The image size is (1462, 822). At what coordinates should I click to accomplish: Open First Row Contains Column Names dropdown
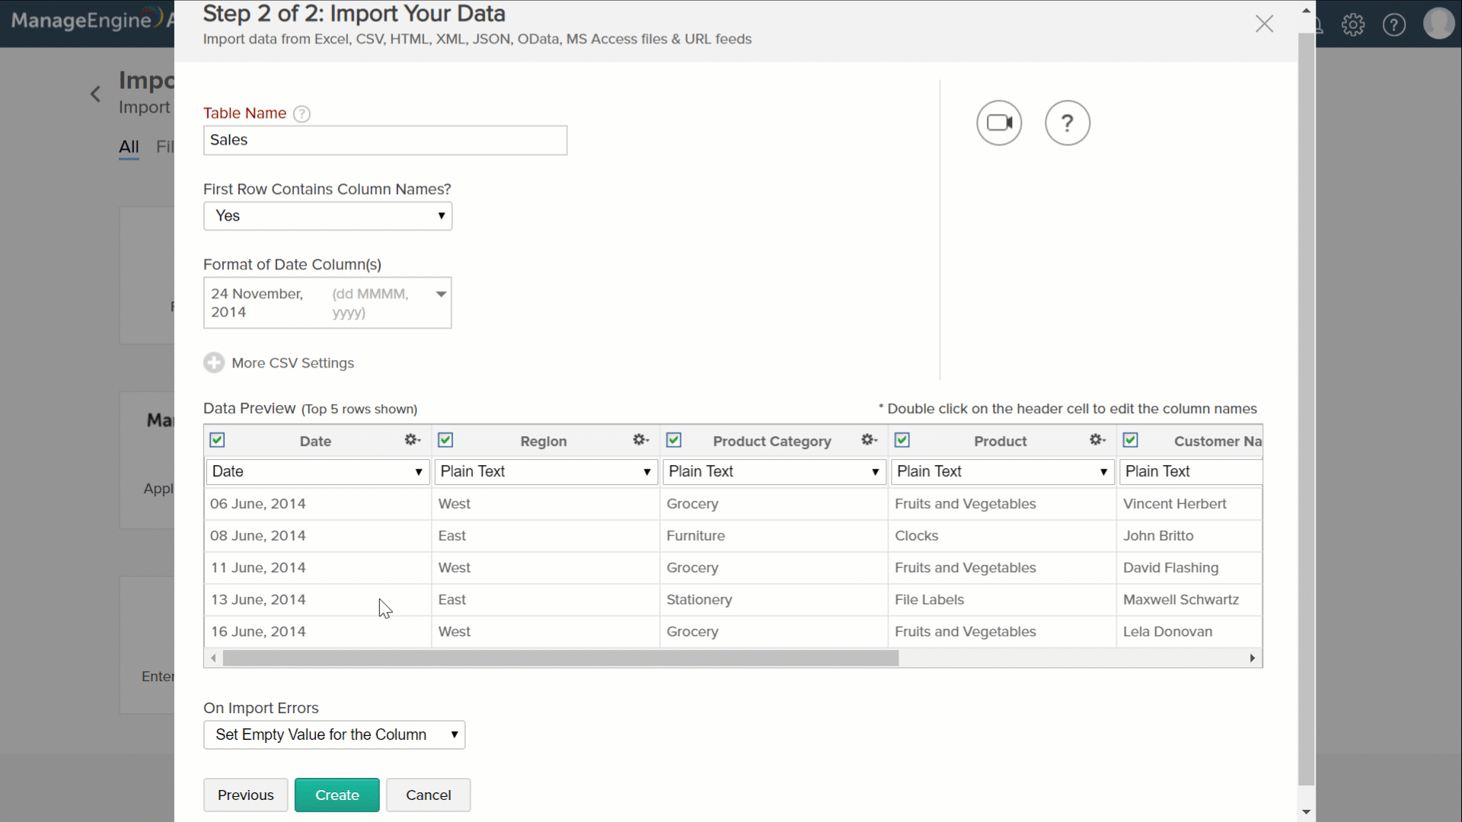click(x=327, y=216)
